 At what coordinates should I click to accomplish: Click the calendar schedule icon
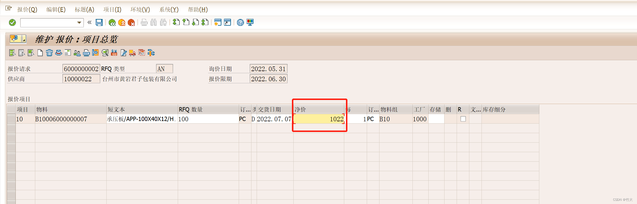(142, 52)
